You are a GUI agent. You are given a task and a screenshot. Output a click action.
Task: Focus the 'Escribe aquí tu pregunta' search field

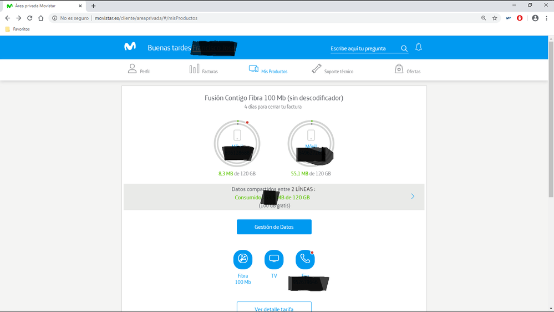tap(363, 49)
